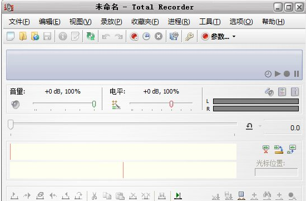Click the L channel level meter
This screenshot has height=201, width=306.
coord(256,101)
